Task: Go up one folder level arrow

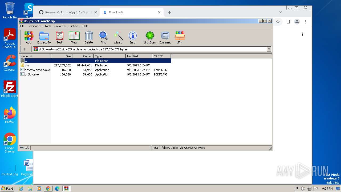Action: point(25,49)
